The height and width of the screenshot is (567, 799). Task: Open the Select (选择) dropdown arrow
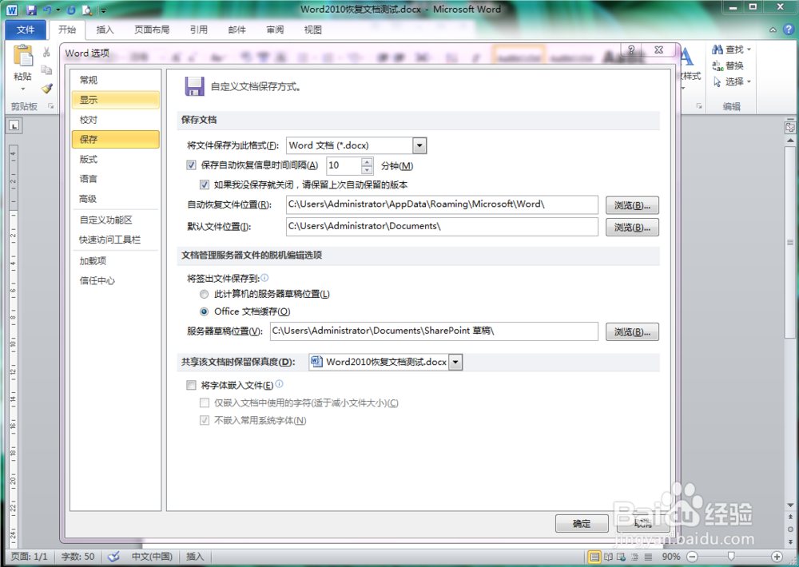pyautogui.click(x=749, y=81)
